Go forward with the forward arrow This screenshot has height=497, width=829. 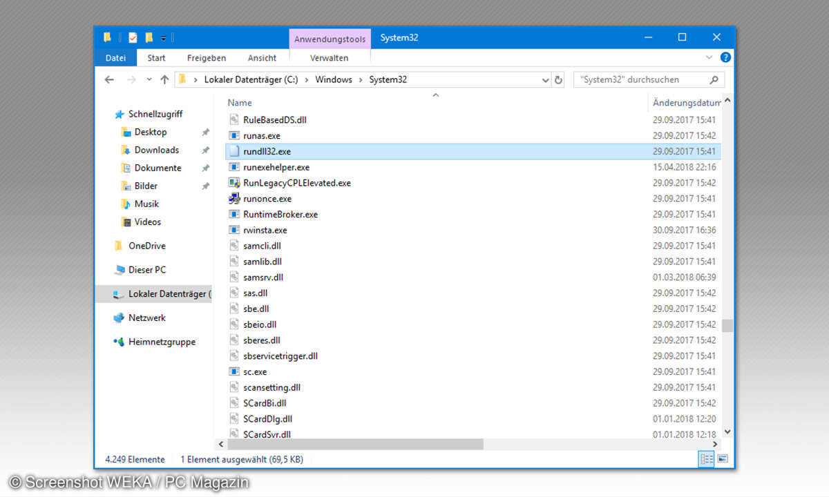[x=131, y=79]
